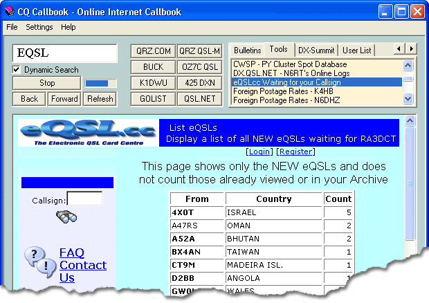Select Foreign Postage Rates - K4HB
The height and width of the screenshot is (303, 429).
point(316,91)
